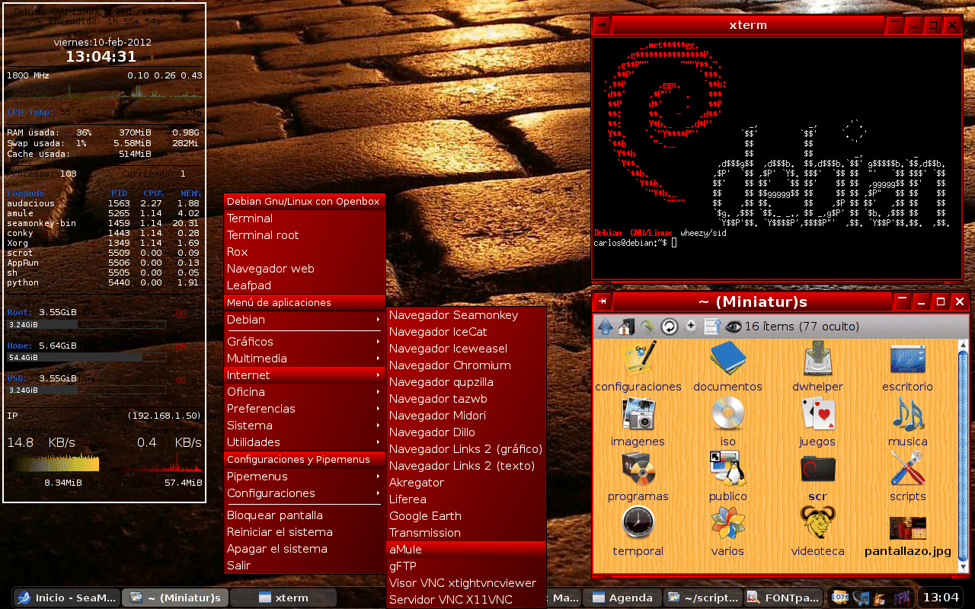Open Google Earth from Internet submenu
The height and width of the screenshot is (609, 975).
pos(467,516)
